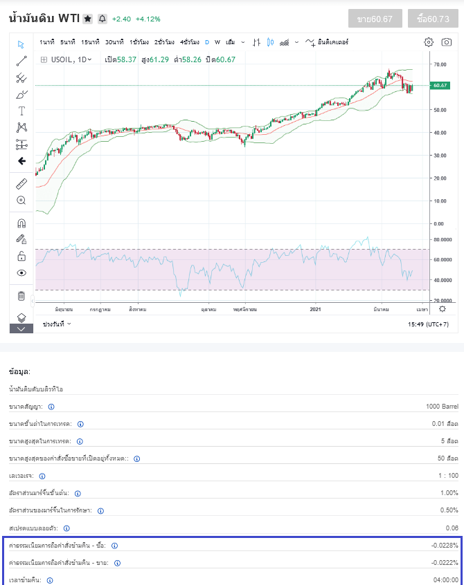Choose the brush drawing tool
The width and height of the screenshot is (464, 585).
(21, 94)
